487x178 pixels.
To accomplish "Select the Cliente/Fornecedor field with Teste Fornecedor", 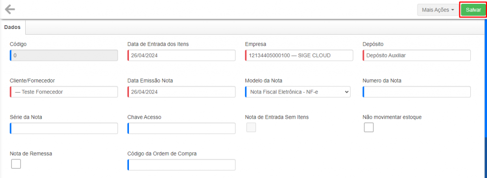I will pyautogui.click(x=64, y=92).
